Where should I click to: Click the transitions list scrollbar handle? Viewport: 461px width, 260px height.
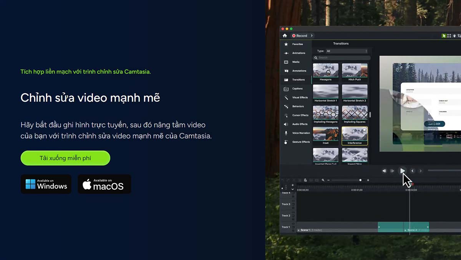pos(370,114)
